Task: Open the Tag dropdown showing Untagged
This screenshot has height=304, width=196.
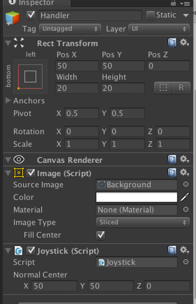Action: [70, 29]
